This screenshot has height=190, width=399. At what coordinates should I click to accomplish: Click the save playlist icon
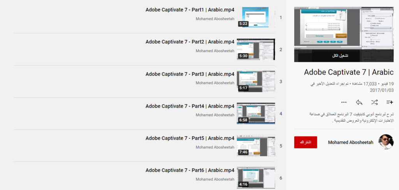(390, 102)
